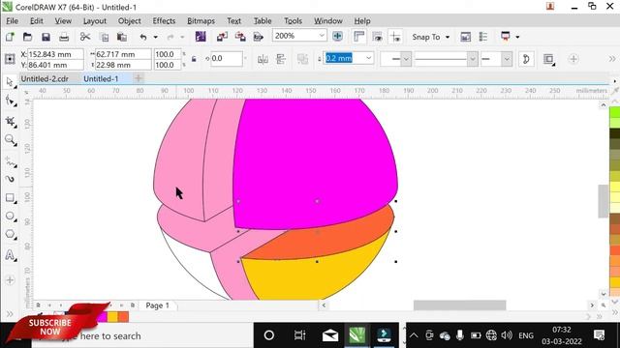This screenshot has height=348, width=620.
Task: Expand the zoom level dropdown
Action: [x=322, y=36]
